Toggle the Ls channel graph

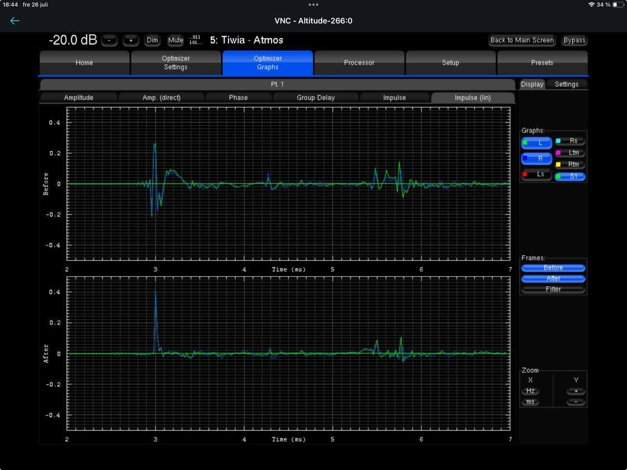537,175
